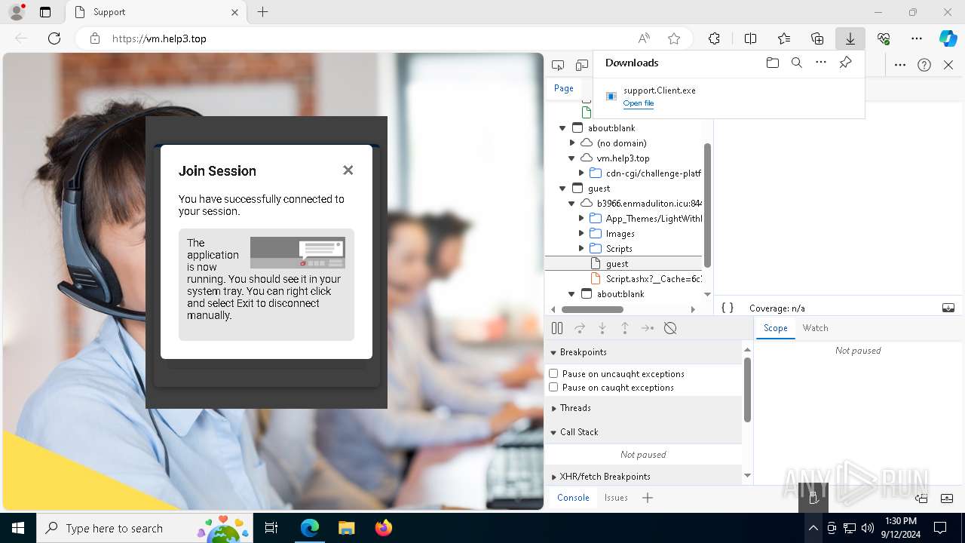Screen dimensions: 965x543
Task: Click the Step into debugger icon
Action: (602, 328)
